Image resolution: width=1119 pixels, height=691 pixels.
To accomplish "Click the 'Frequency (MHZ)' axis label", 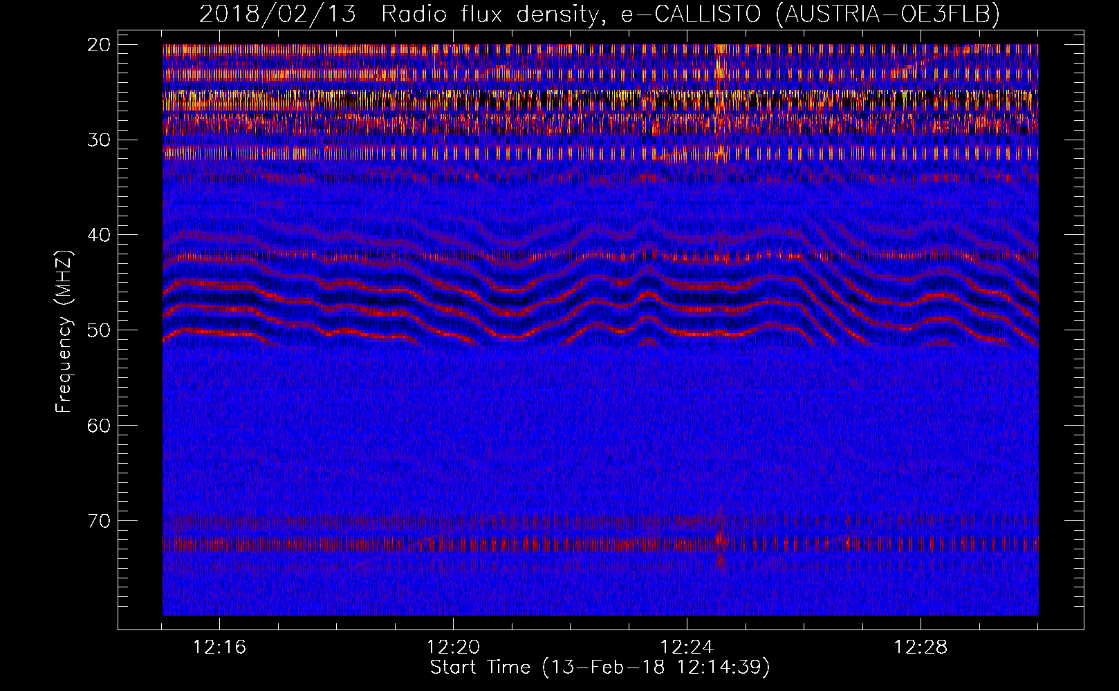I will coord(64,332).
